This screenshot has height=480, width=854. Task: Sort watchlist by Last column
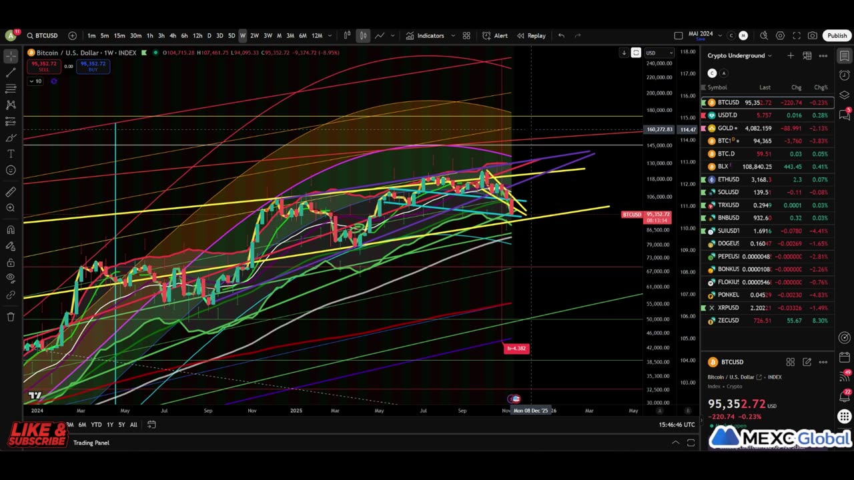(765, 87)
